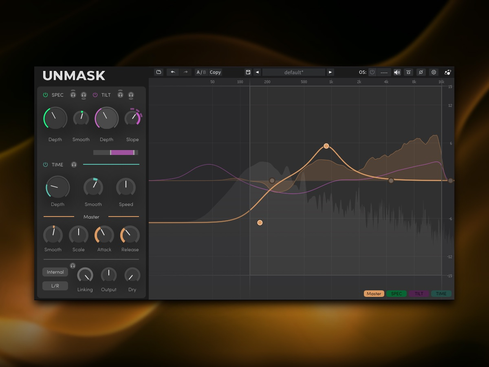Toggle the A/B comparison
This screenshot has width=489, height=367.
[x=201, y=72]
